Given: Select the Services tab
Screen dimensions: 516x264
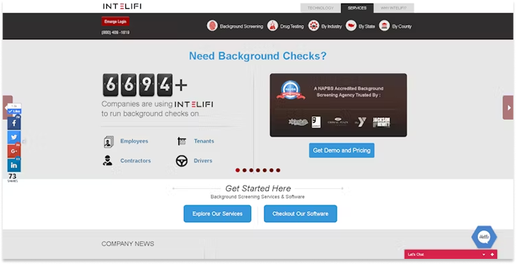Looking at the screenshot, I should [x=357, y=8].
